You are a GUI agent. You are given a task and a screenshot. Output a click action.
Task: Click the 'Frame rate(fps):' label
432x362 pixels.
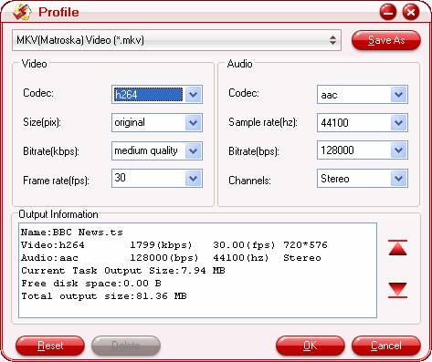coord(56,181)
